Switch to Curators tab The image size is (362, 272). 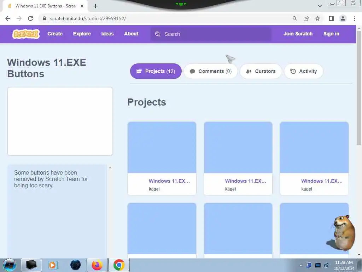point(261,71)
